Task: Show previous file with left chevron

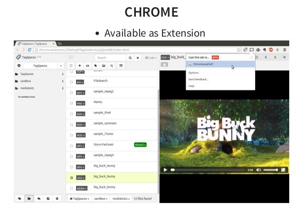Action: [x=266, y=57]
